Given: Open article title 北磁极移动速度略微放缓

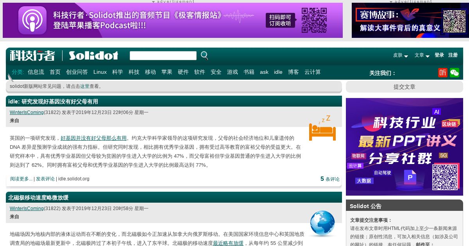Looking at the screenshot, I should tap(38, 198).
